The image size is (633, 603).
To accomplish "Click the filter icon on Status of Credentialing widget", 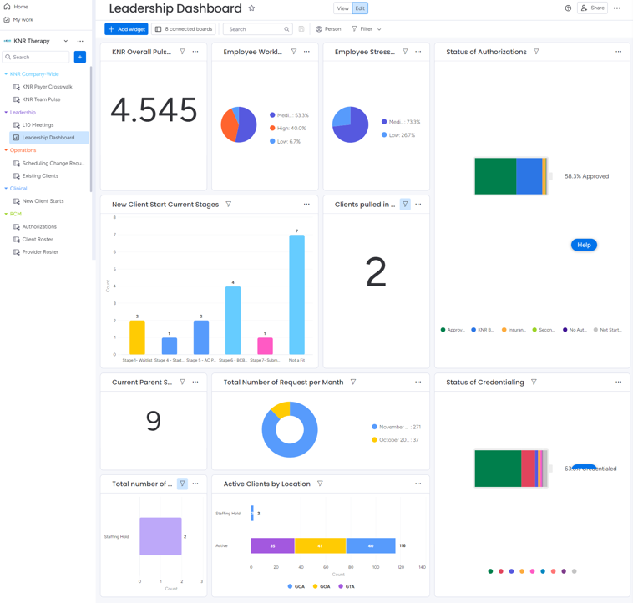I will pyautogui.click(x=534, y=383).
